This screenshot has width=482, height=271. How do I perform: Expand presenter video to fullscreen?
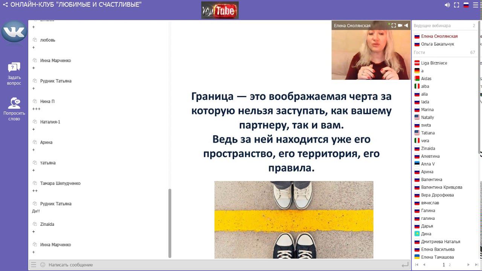click(x=394, y=26)
